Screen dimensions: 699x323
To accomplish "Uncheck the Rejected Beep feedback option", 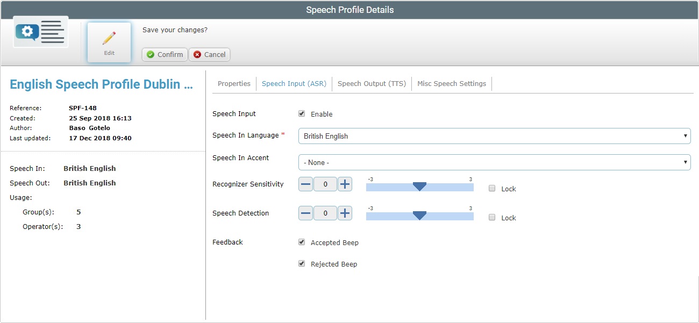I will click(x=302, y=263).
